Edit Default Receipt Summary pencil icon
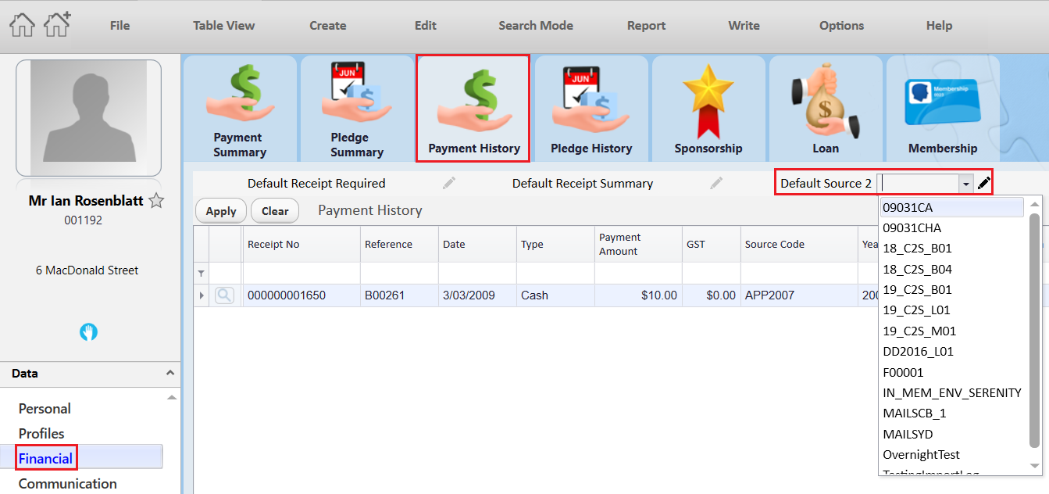Screen dimensions: 1049x494 coord(716,183)
